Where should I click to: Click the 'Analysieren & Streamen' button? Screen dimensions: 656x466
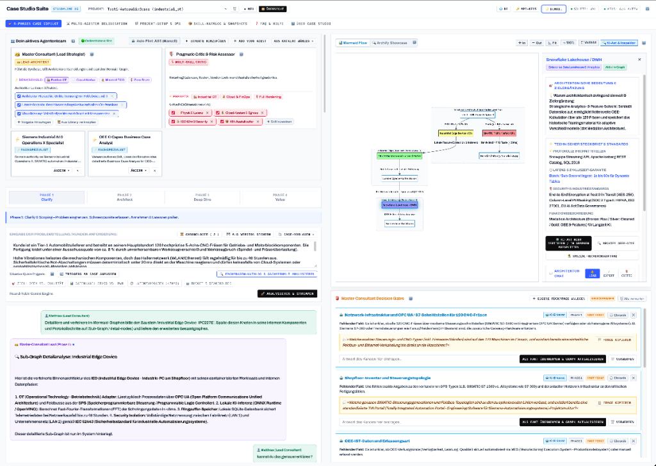pyautogui.click(x=287, y=294)
